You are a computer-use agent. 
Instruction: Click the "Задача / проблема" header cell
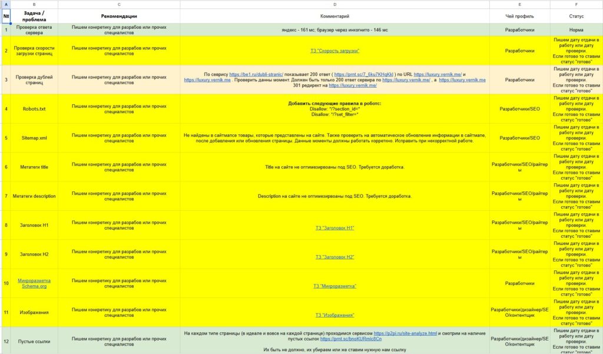tap(34, 16)
